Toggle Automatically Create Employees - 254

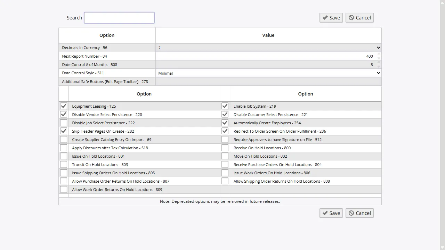click(x=225, y=123)
